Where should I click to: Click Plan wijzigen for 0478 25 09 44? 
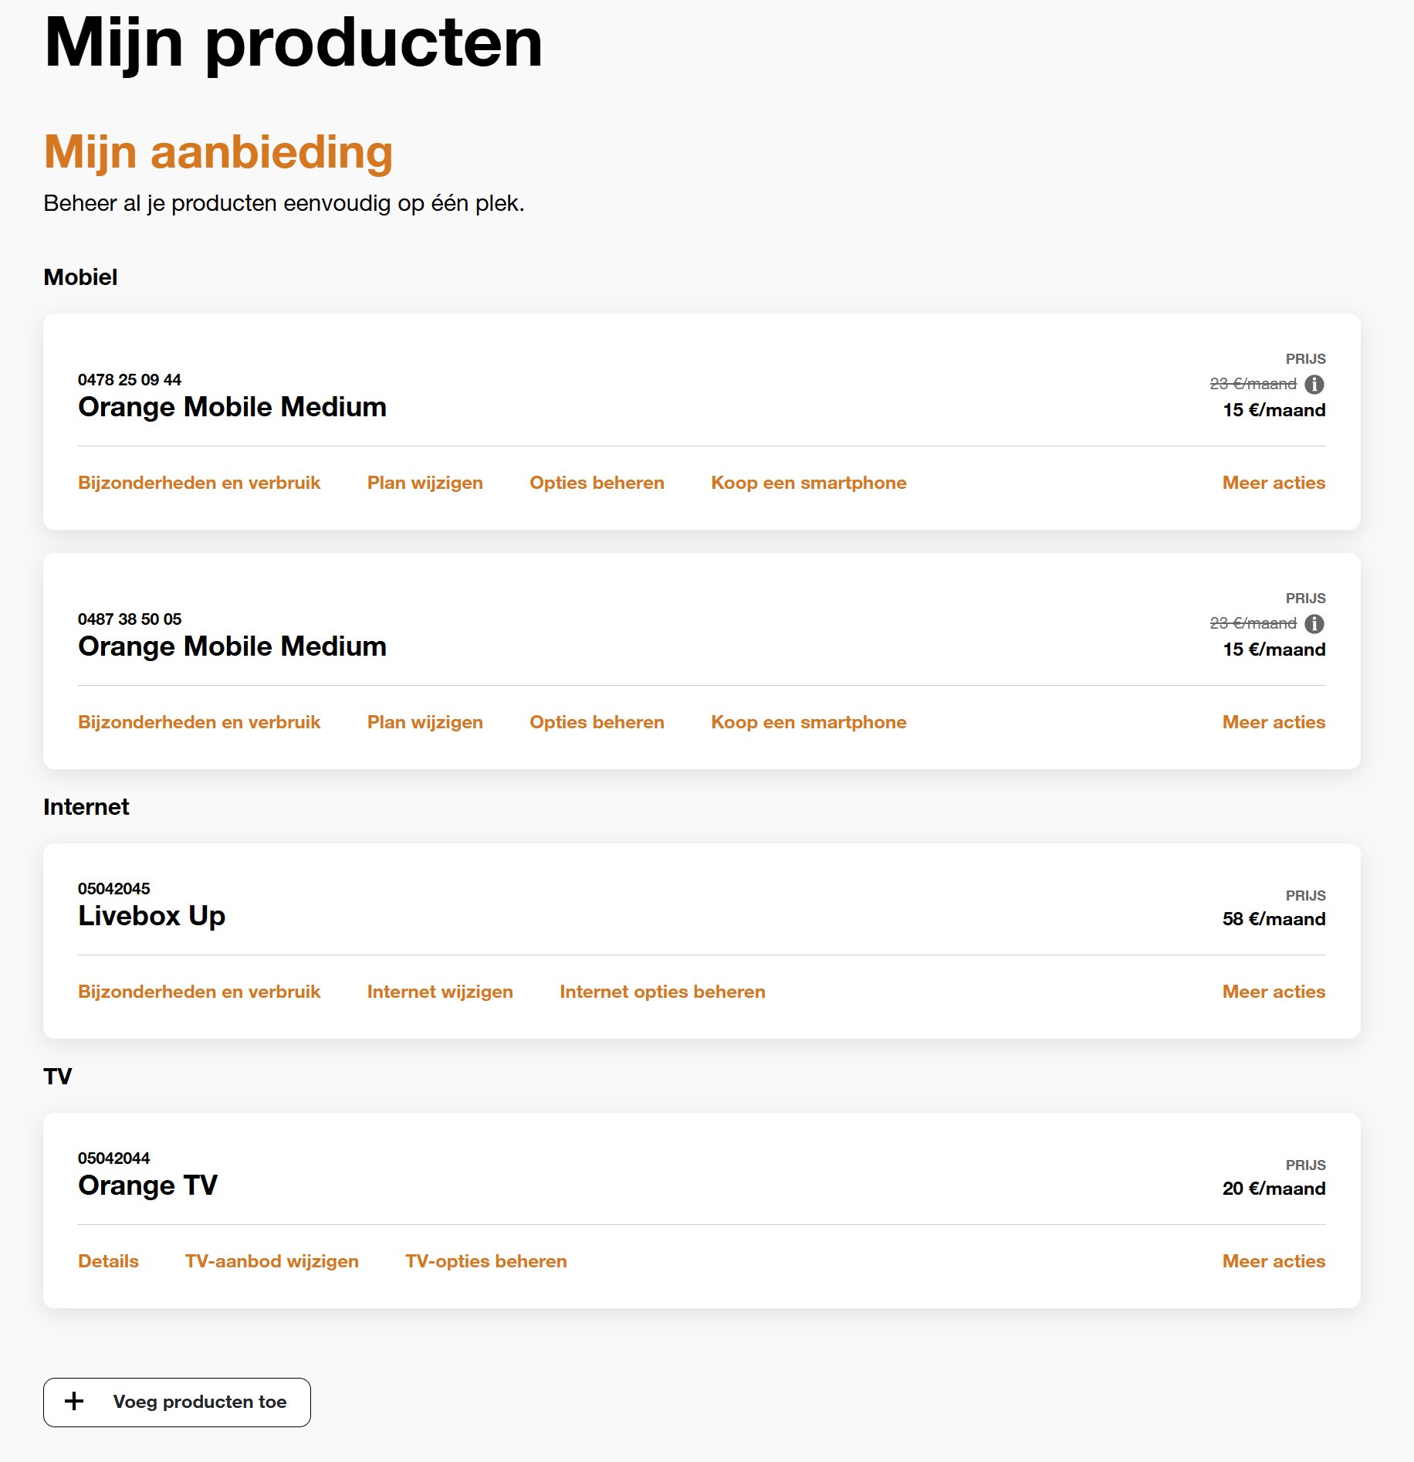click(425, 483)
